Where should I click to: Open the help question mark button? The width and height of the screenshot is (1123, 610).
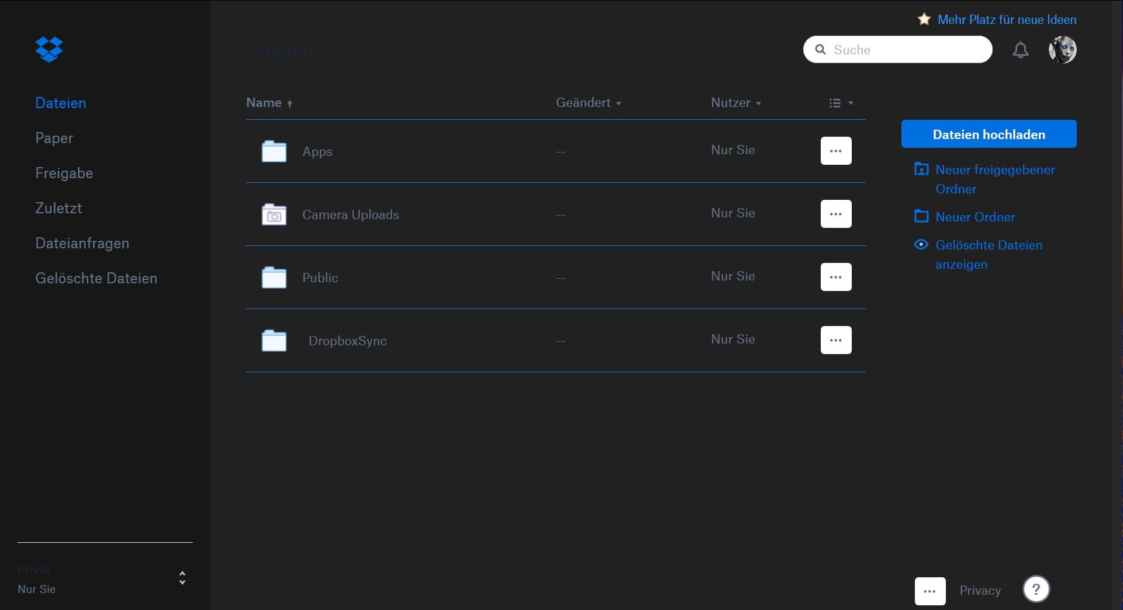pyautogui.click(x=1036, y=589)
